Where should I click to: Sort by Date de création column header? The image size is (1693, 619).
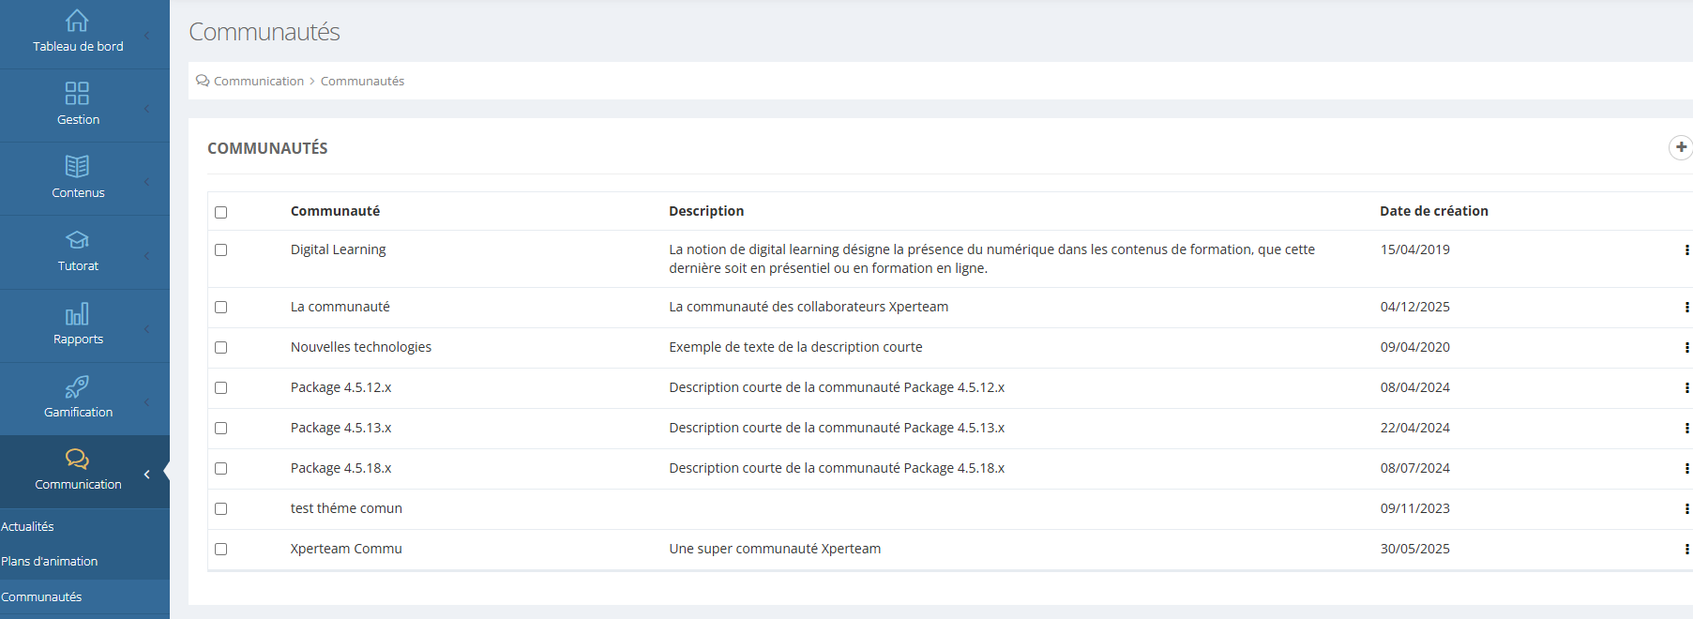coord(1433,211)
